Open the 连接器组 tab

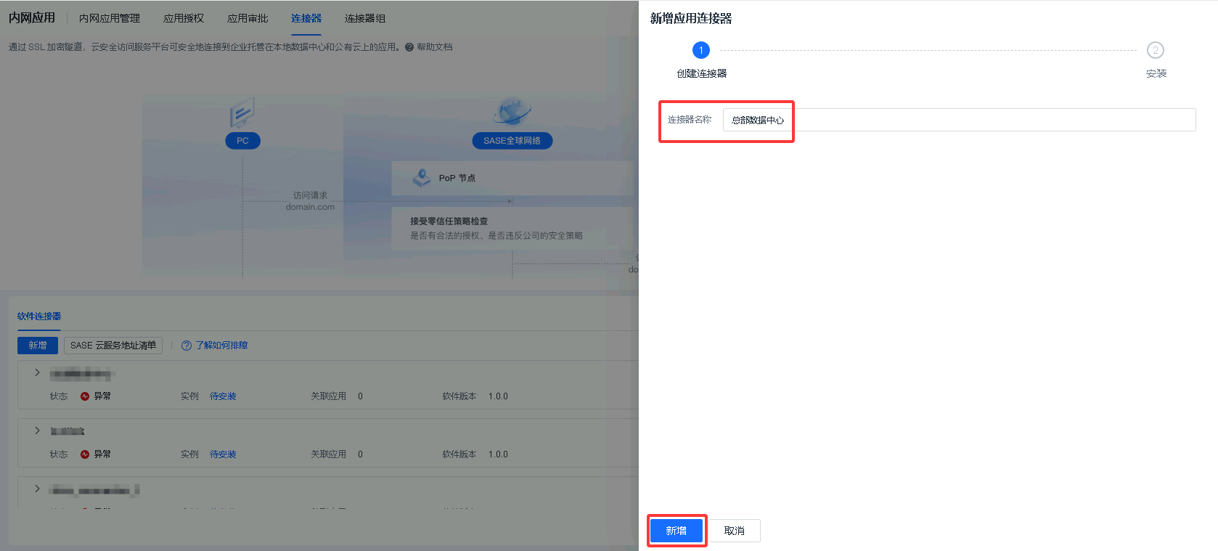click(365, 18)
